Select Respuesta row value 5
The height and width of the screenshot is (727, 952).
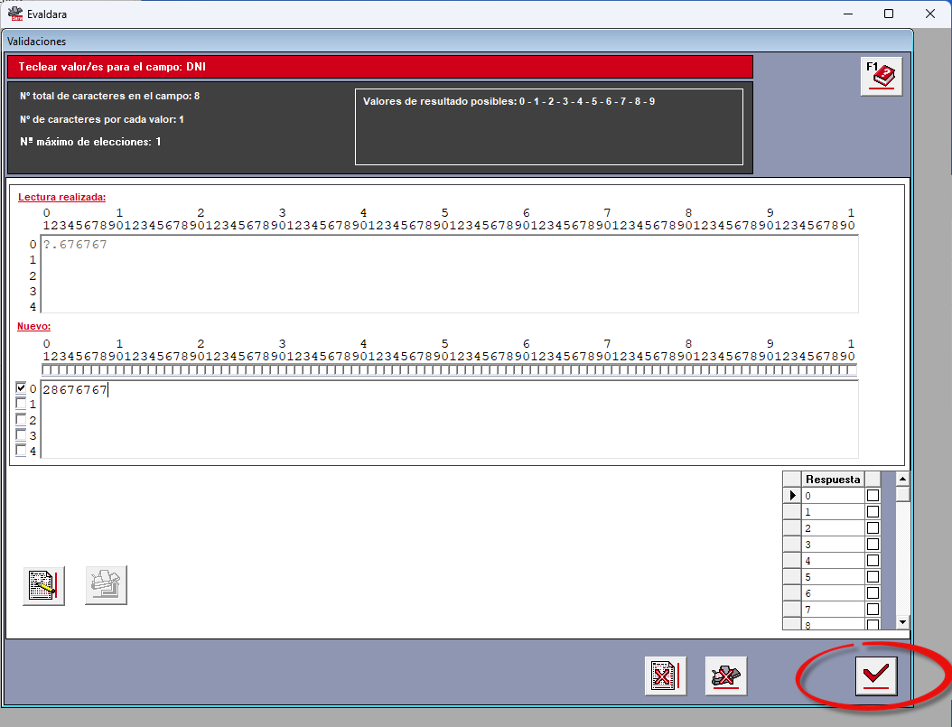tap(833, 577)
